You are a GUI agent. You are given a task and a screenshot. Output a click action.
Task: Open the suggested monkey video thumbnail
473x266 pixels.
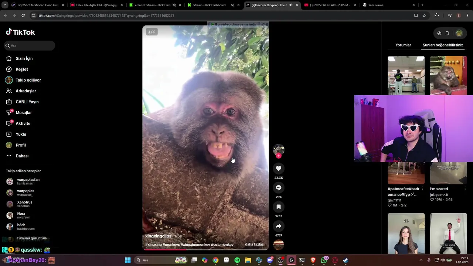pos(449,75)
